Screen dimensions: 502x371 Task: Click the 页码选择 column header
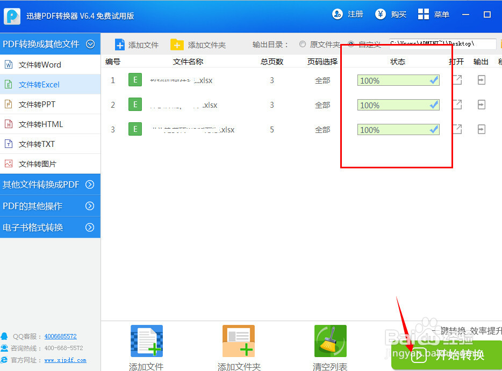tap(322, 62)
